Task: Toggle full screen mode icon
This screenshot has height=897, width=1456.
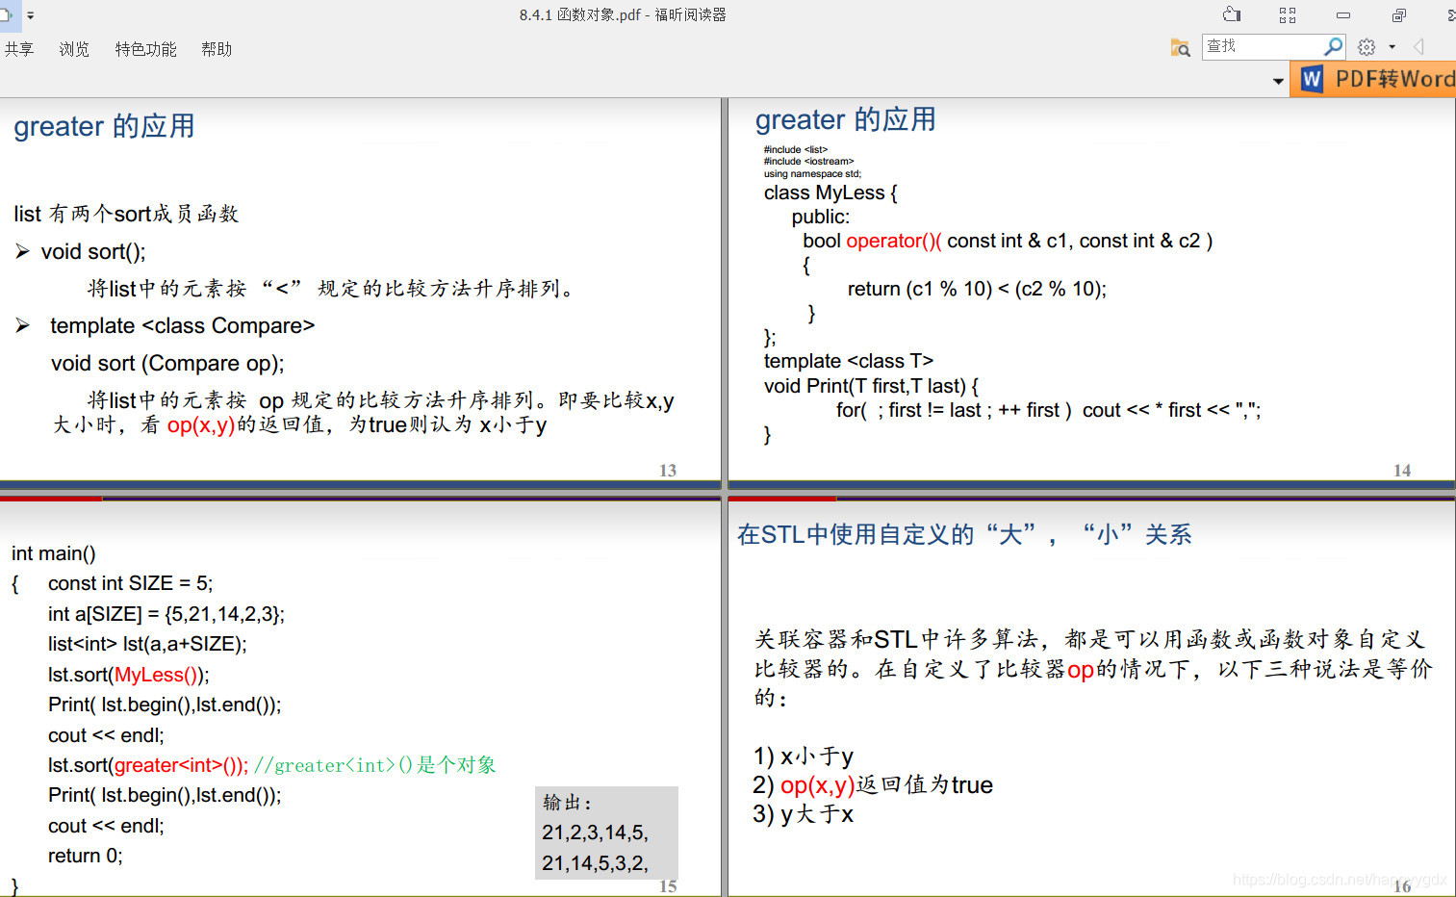Action: (x=1288, y=14)
